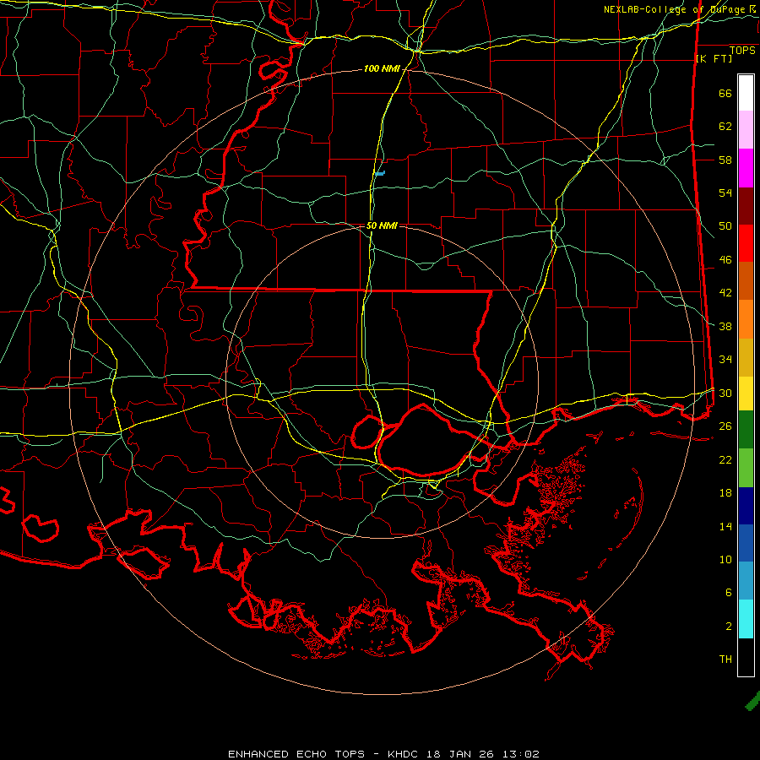760x760 pixels.
Task: Click legend value '66'
Action: coord(725,94)
